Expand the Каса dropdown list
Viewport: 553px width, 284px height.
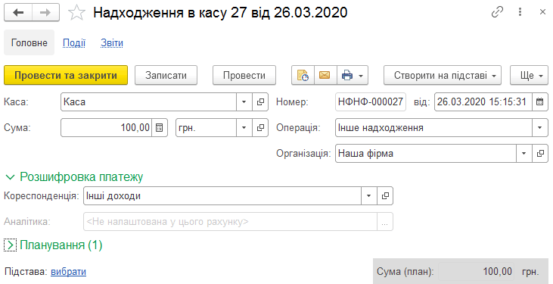(244, 101)
